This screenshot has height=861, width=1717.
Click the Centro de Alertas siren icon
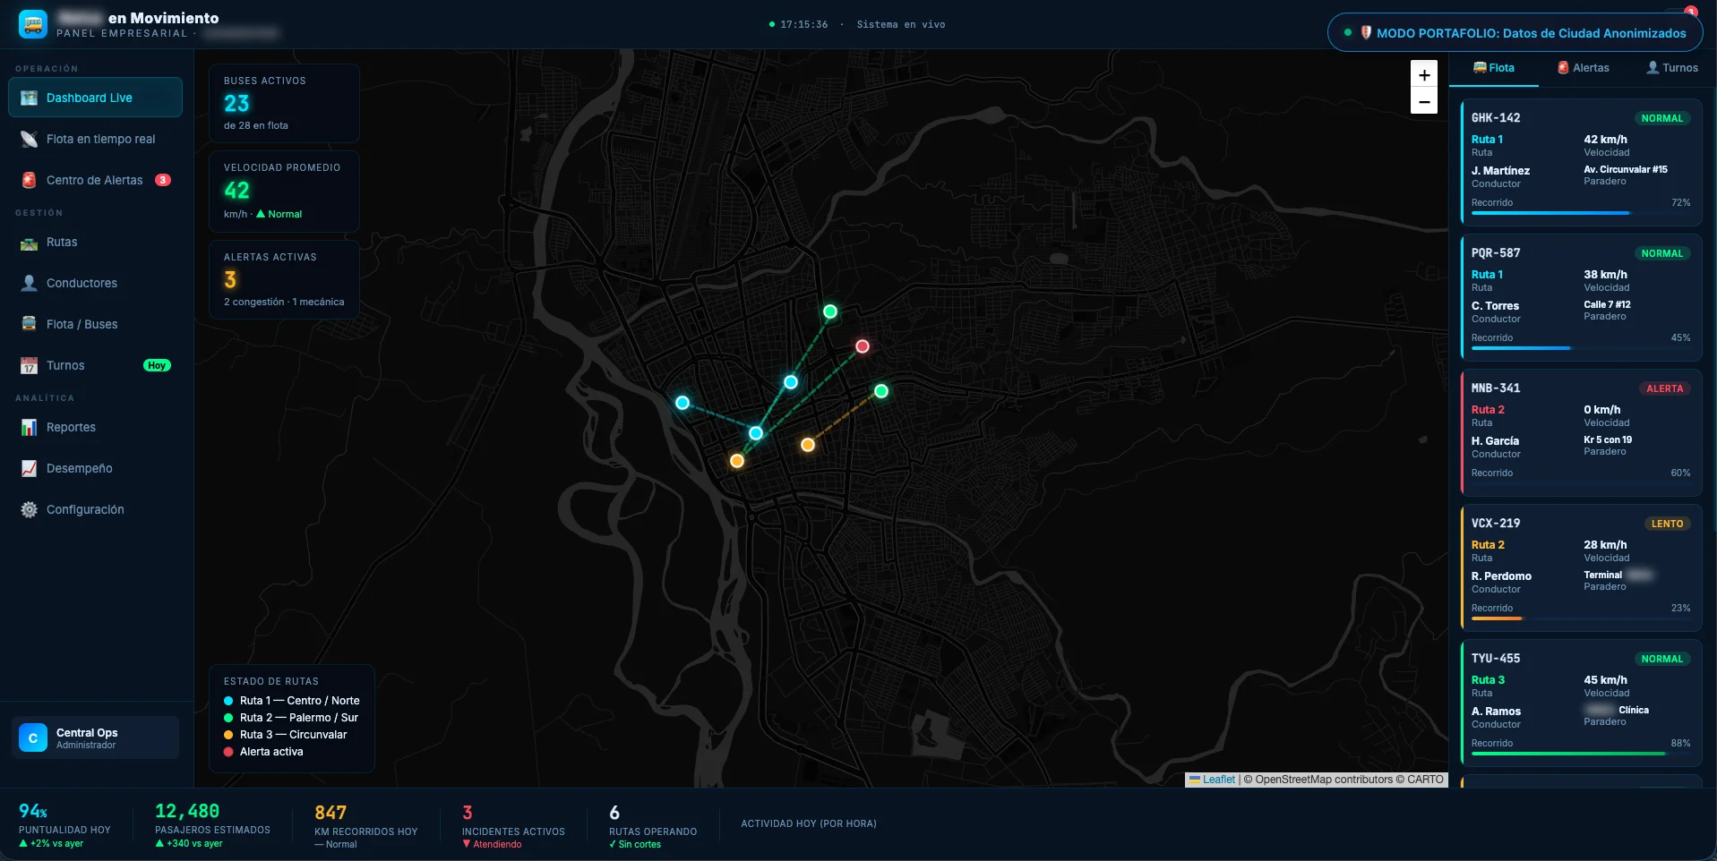point(29,180)
